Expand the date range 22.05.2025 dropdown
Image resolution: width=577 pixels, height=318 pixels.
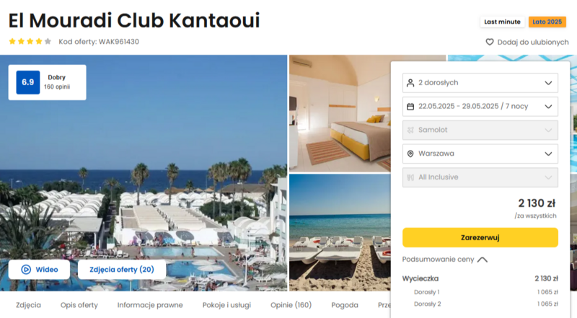click(480, 107)
